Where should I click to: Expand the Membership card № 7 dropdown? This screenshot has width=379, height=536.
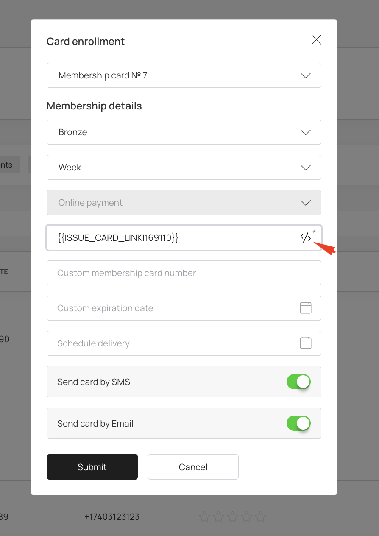[184, 75]
